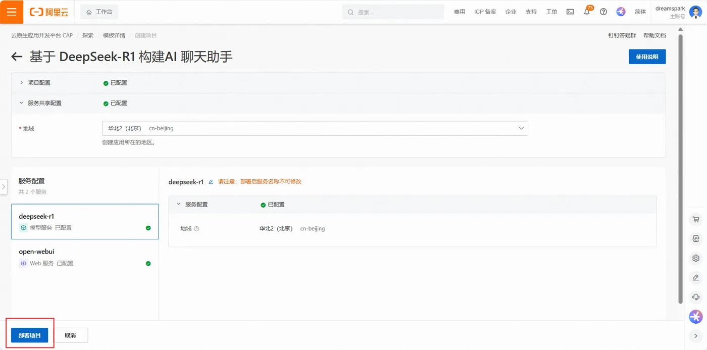707x350 pixels.
Task: Click the 地域 help question icon
Action: click(x=196, y=229)
